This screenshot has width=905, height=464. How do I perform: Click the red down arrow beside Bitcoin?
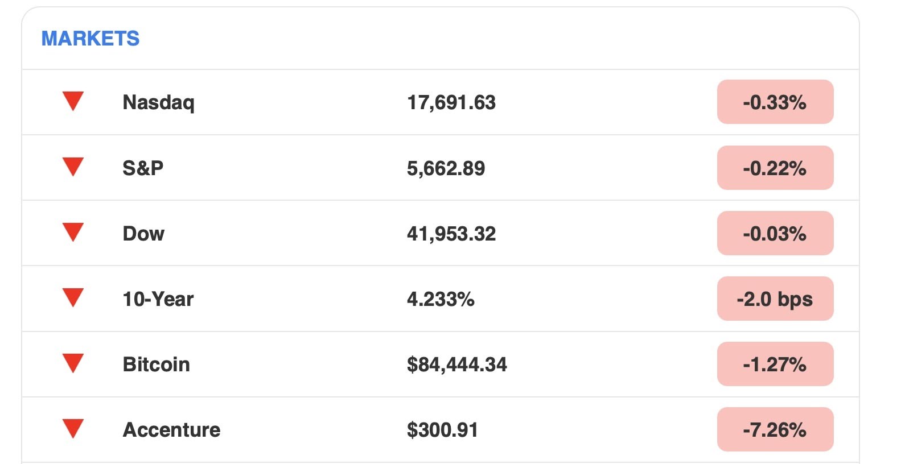pyautogui.click(x=73, y=362)
